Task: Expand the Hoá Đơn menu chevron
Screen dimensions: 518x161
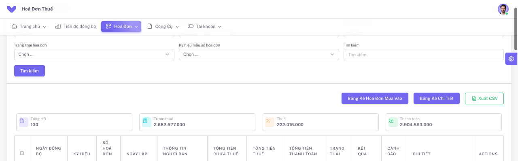Action: pos(136,27)
